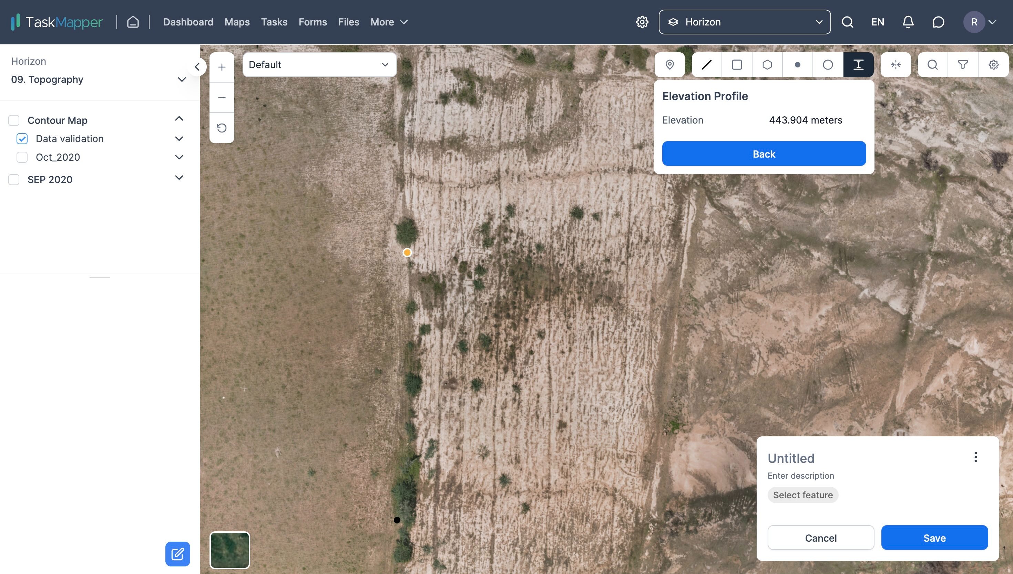This screenshot has width=1013, height=574.
Task: Expand the SEP 2020 group
Action: (x=179, y=178)
